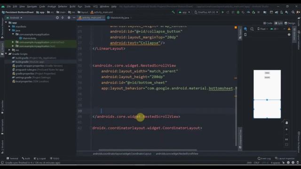Open the Build menu
This screenshot has height=169, width=301.
click(x=72, y=7)
